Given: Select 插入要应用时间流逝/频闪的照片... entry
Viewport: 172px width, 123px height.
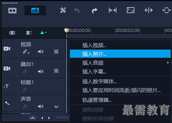Looking at the screenshot, I should [x=120, y=90].
